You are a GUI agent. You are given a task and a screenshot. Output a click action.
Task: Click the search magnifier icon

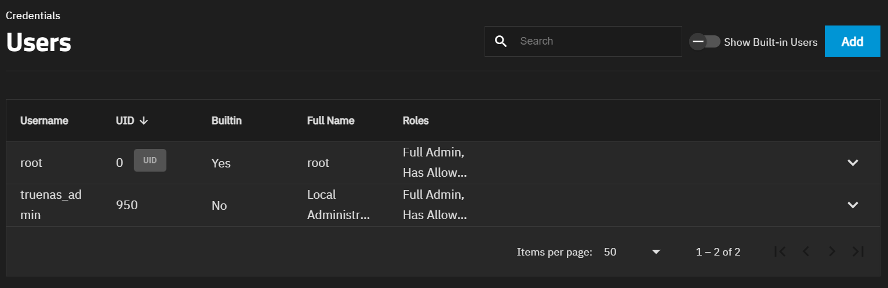(501, 41)
